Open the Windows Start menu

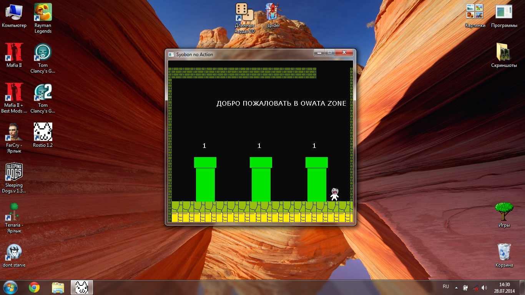point(10,287)
